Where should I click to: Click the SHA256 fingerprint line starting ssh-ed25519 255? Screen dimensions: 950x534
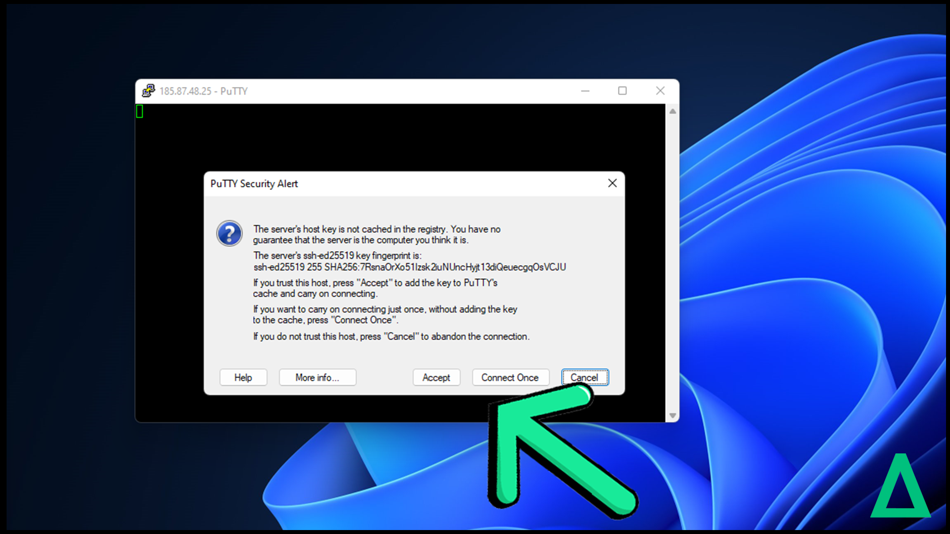(x=410, y=267)
